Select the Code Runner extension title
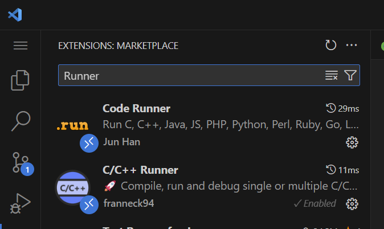This screenshot has height=229, width=384. coord(136,108)
